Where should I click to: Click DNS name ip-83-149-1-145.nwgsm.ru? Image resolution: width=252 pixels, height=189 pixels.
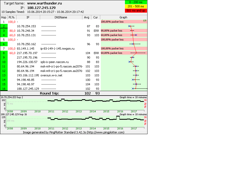click(57, 49)
